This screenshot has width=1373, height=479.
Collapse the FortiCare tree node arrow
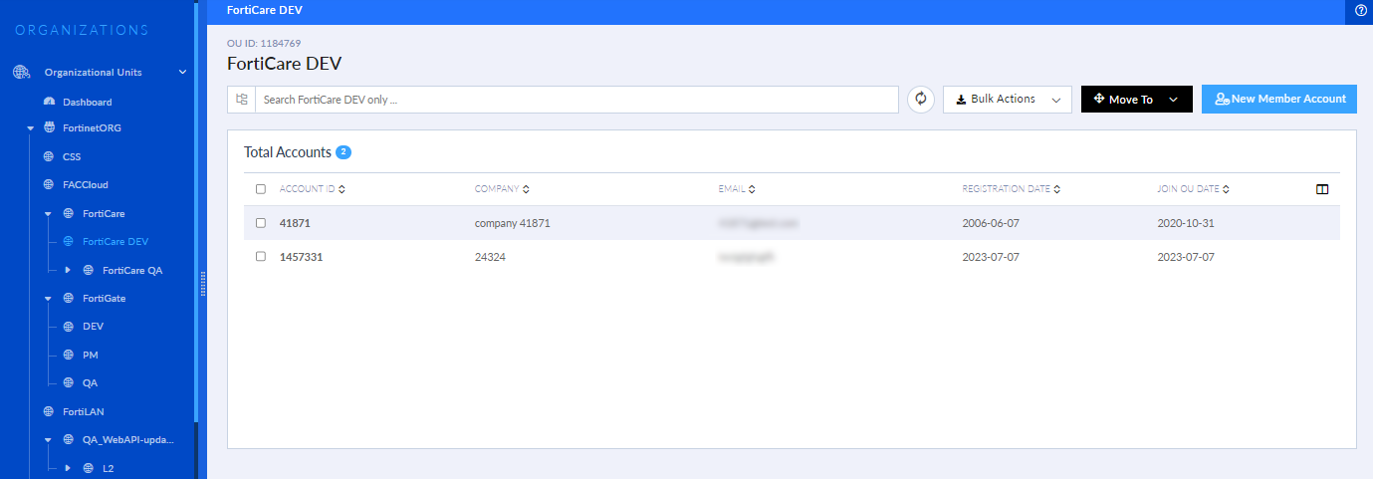pyautogui.click(x=48, y=214)
